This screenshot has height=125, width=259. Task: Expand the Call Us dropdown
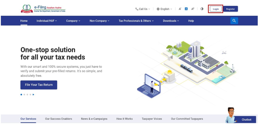[143, 9]
